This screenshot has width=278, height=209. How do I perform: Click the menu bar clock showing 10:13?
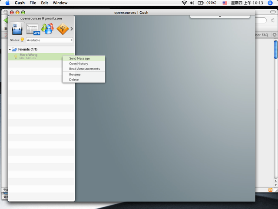pyautogui.click(x=247, y=3)
